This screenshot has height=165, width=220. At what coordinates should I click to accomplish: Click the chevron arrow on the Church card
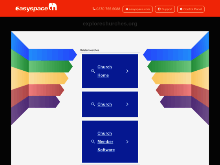click(x=127, y=104)
